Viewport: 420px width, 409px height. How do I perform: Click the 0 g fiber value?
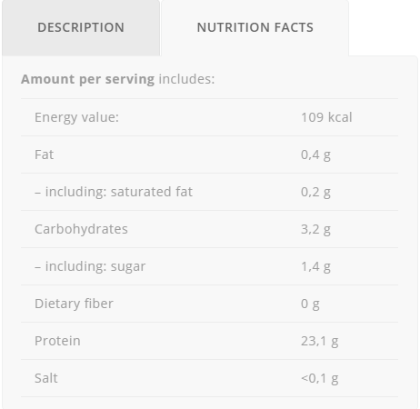[310, 304]
